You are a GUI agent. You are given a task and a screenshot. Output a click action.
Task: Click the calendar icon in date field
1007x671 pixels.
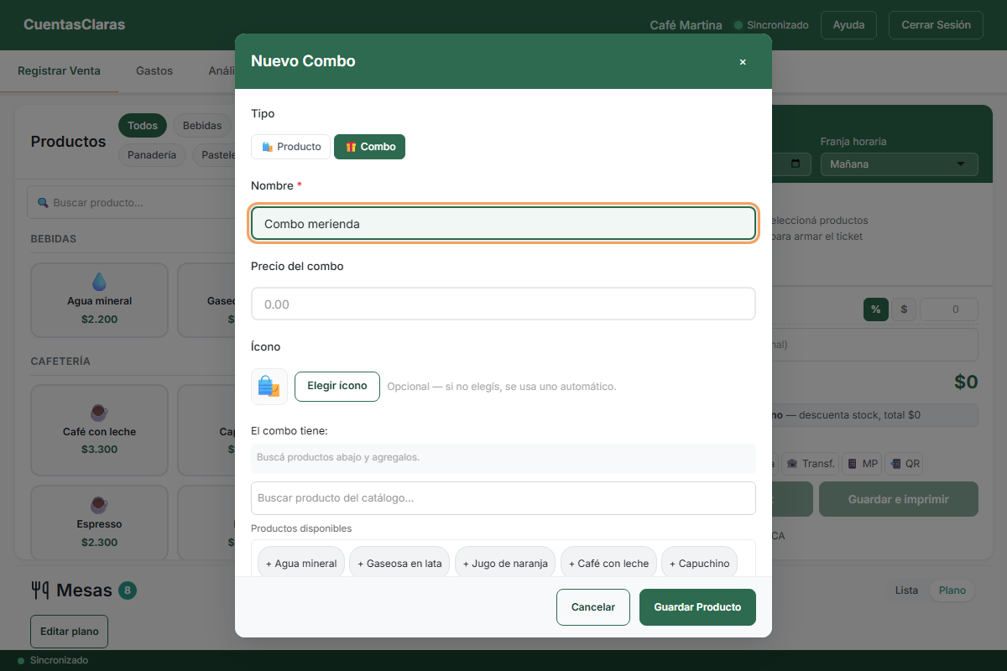pos(796,164)
